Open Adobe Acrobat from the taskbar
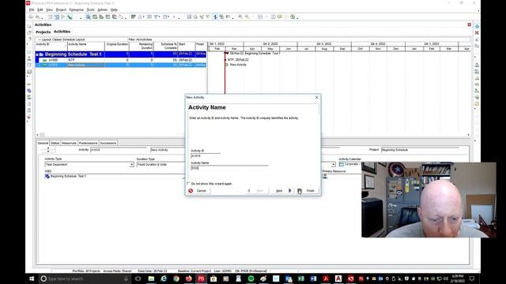Image resolution: width=506 pixels, height=284 pixels. click(x=326, y=278)
